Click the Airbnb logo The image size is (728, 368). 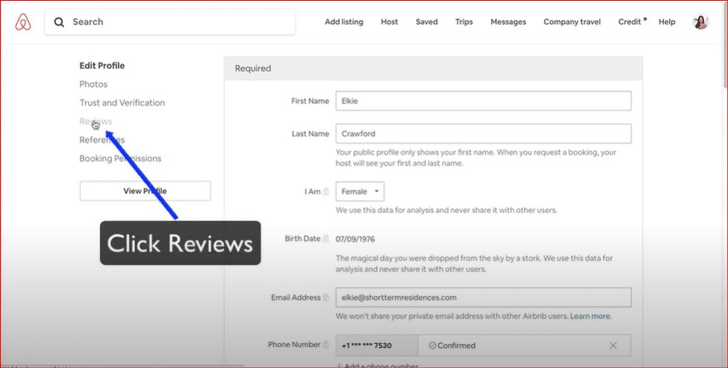23,22
